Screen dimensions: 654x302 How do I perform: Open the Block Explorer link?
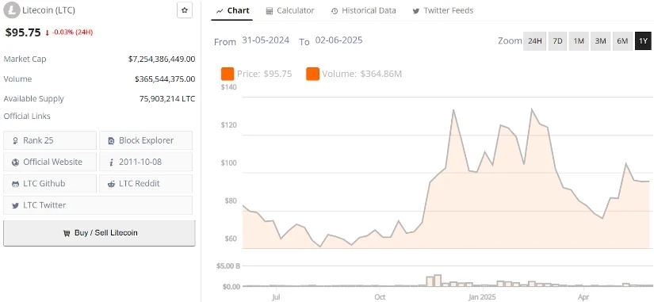pyautogui.click(x=146, y=140)
